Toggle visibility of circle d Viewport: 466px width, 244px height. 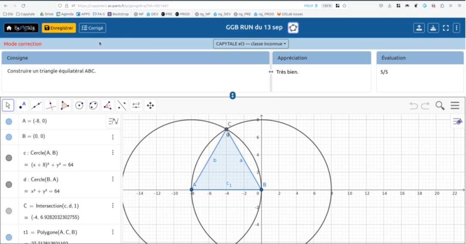tap(9, 184)
